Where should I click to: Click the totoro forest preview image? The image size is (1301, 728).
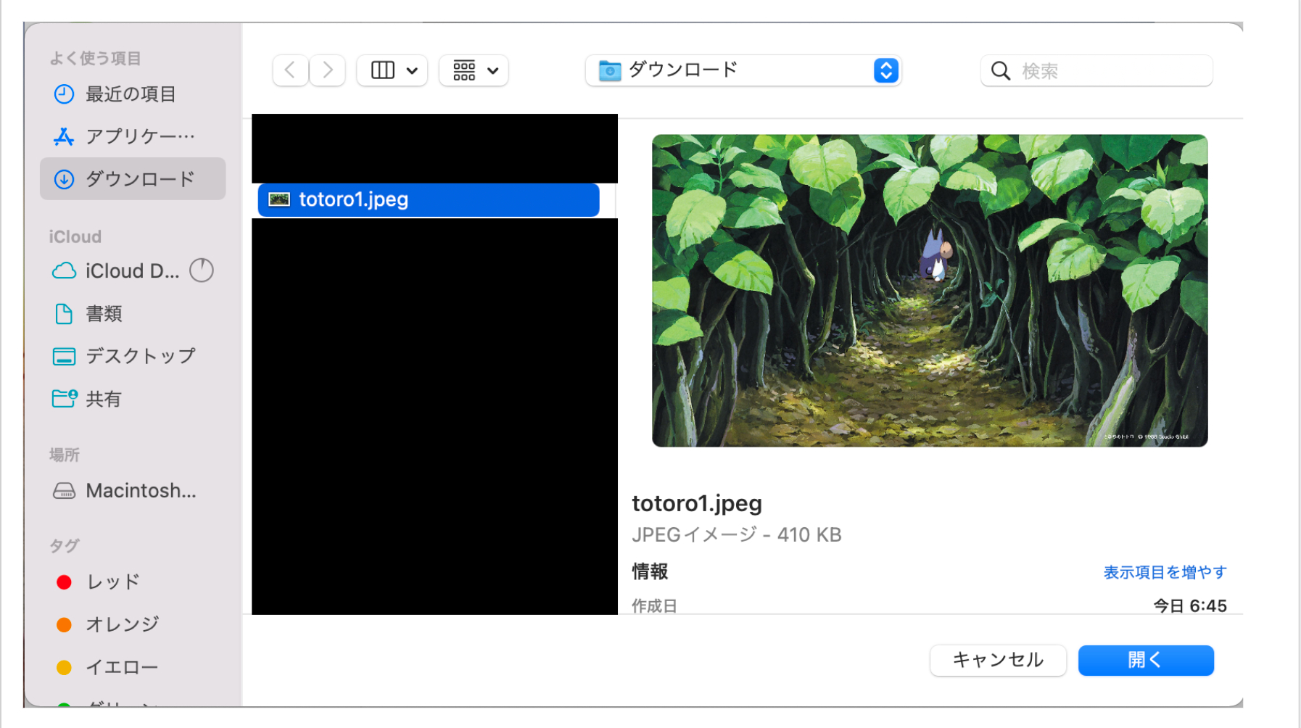click(x=930, y=291)
